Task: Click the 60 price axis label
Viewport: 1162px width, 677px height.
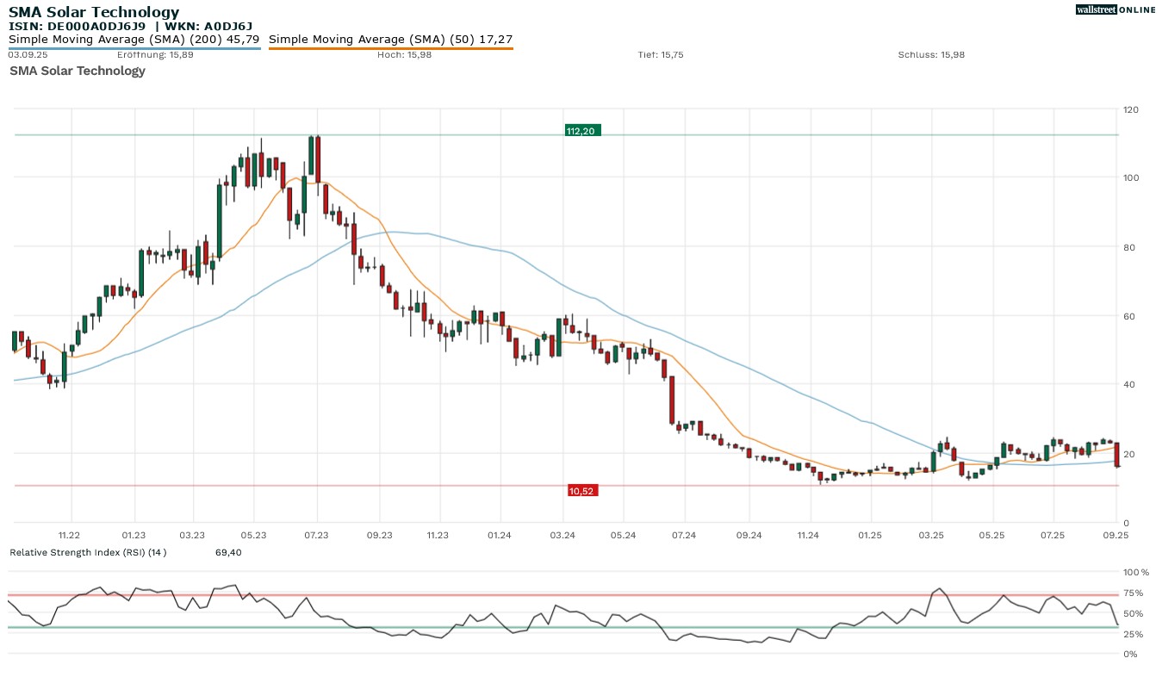Action: pos(1128,316)
